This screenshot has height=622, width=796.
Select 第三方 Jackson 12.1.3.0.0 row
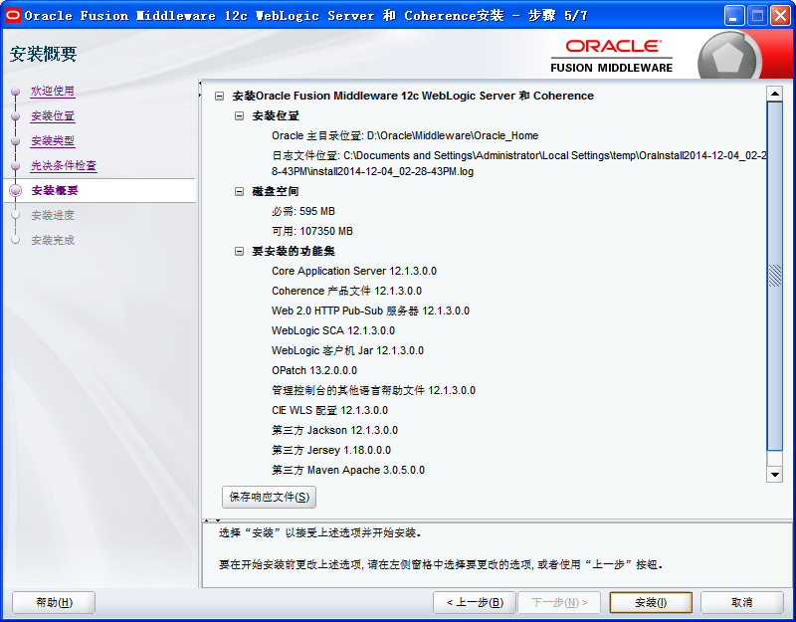(334, 430)
